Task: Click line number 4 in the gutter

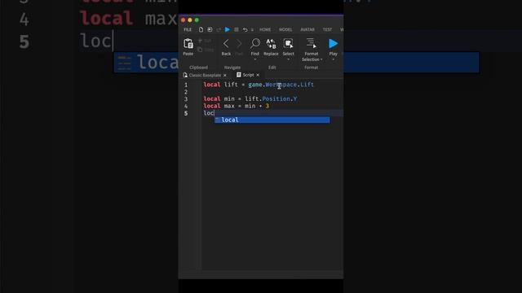Action: coord(186,107)
